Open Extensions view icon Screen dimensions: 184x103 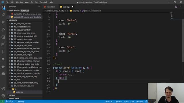click(3, 44)
